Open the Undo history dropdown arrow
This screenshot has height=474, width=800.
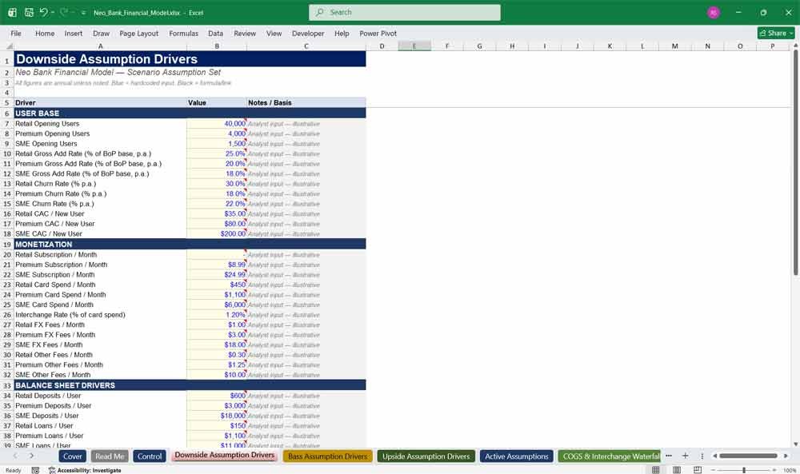coord(53,12)
